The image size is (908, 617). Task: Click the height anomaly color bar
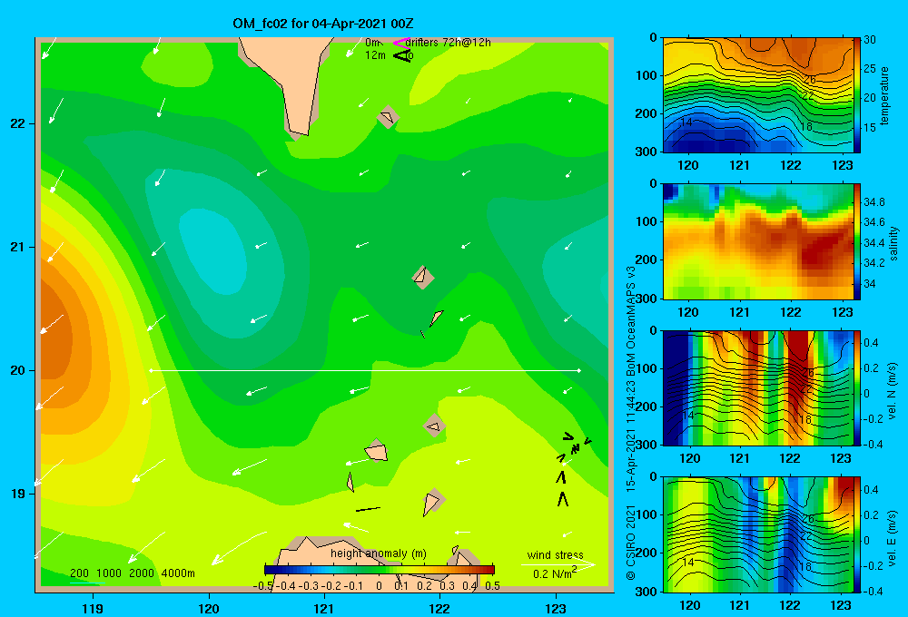[379, 570]
